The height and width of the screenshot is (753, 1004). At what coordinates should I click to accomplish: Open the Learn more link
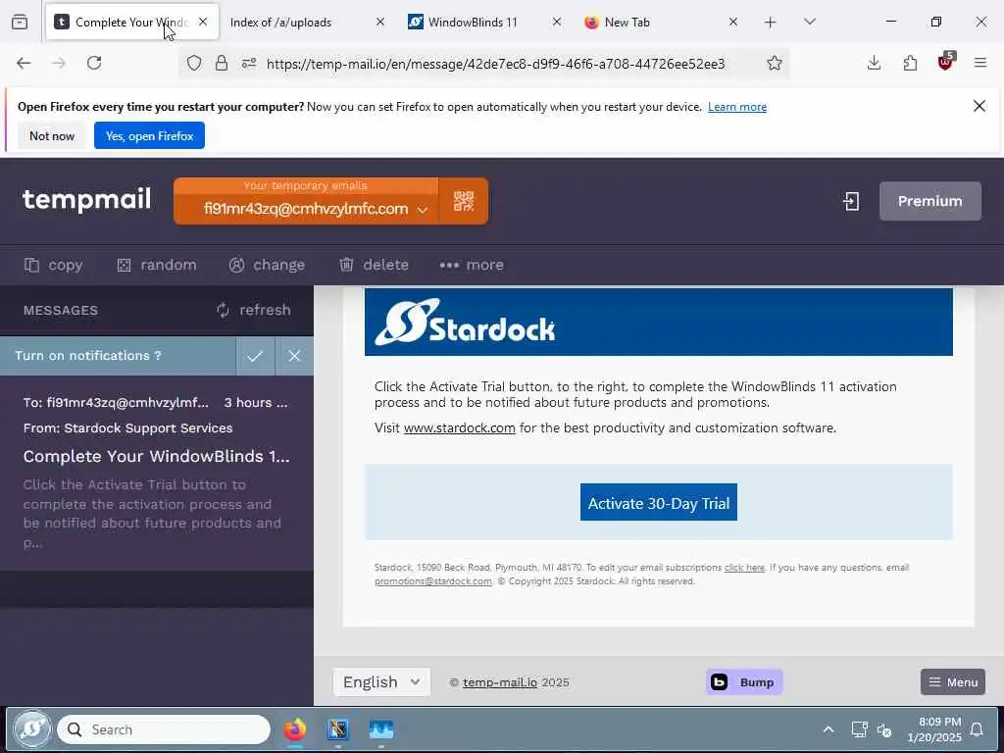(x=737, y=107)
